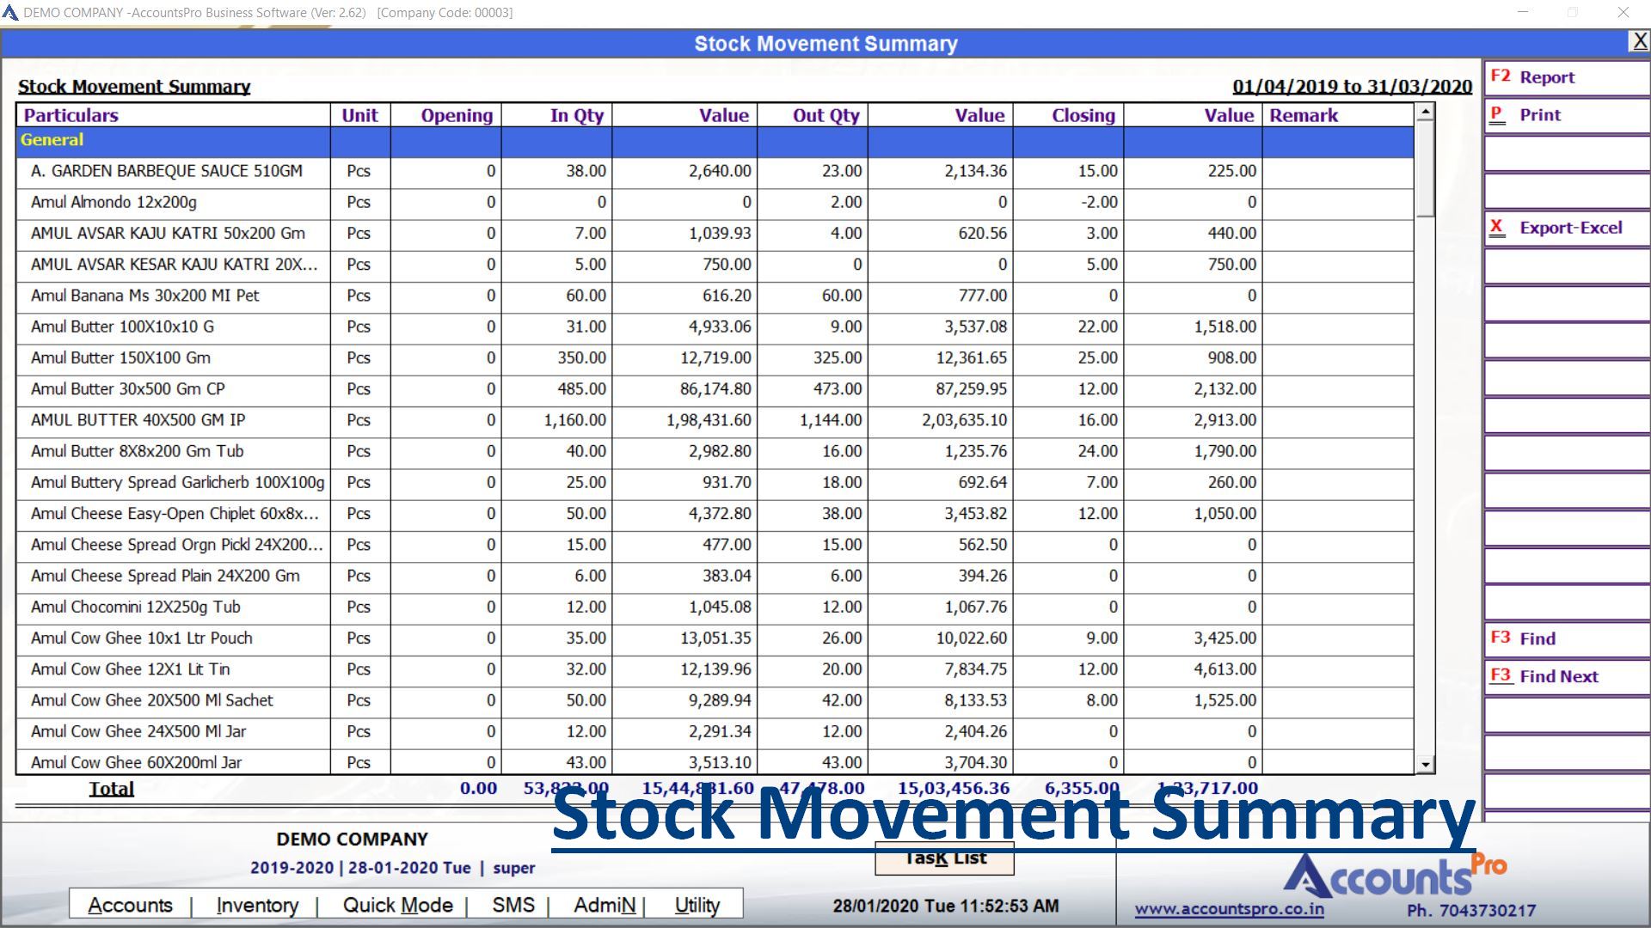Click the AccountsPro app icon in title bar
The image size is (1651, 928).
[10, 13]
